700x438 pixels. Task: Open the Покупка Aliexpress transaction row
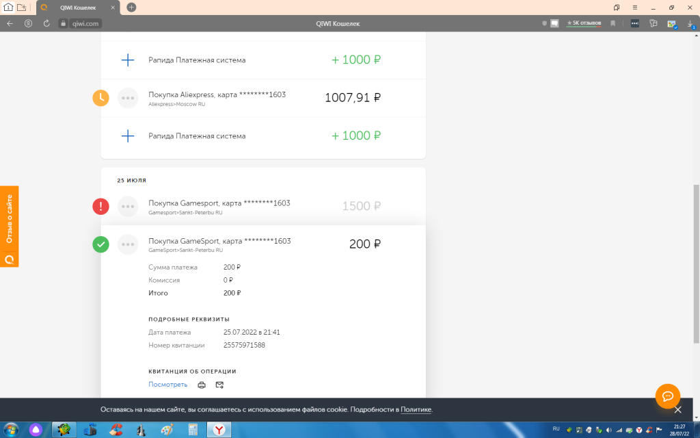pos(263,98)
